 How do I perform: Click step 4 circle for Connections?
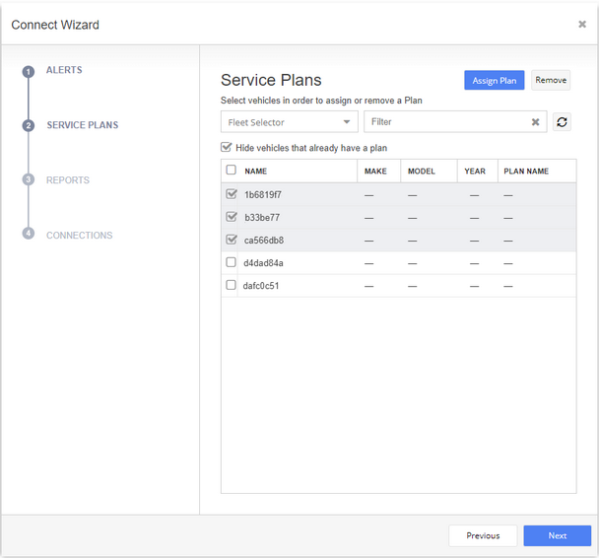tap(29, 233)
